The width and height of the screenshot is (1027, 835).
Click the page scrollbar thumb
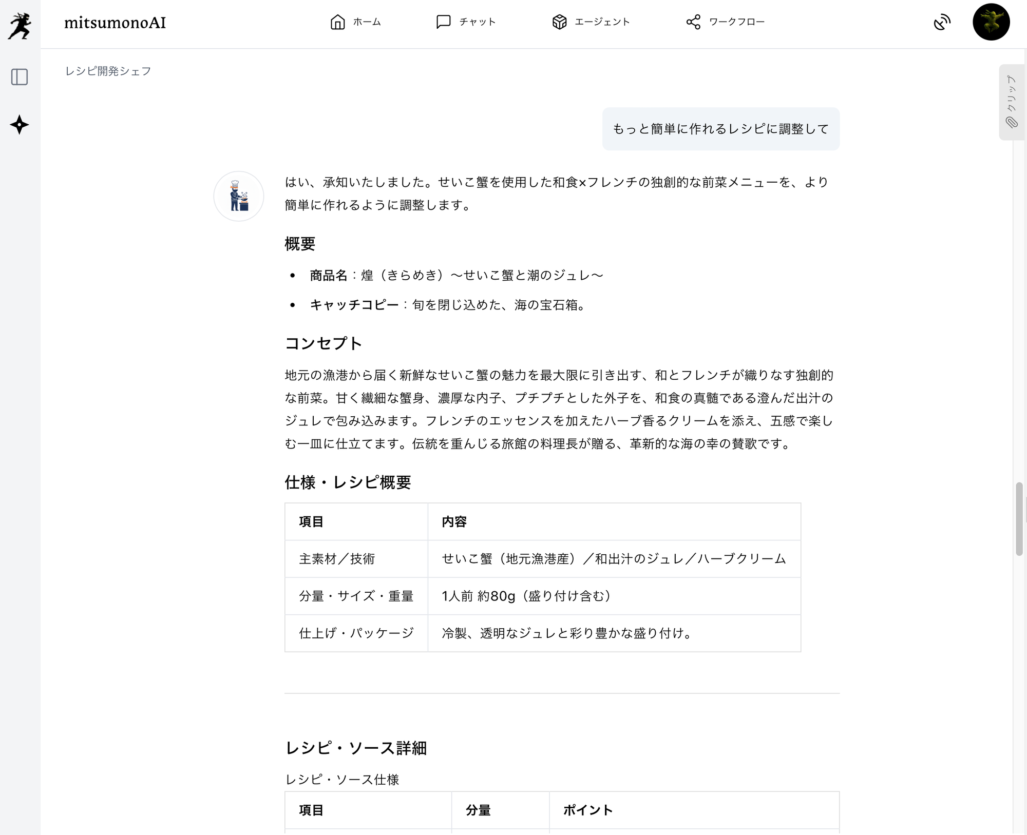1019,518
